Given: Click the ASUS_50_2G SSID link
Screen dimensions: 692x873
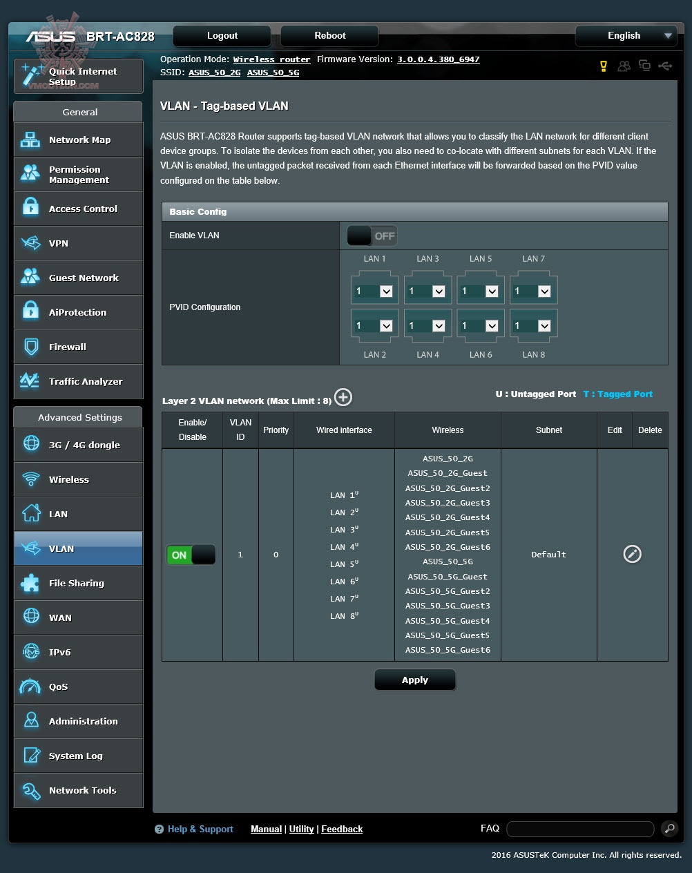Looking at the screenshot, I should (x=215, y=72).
